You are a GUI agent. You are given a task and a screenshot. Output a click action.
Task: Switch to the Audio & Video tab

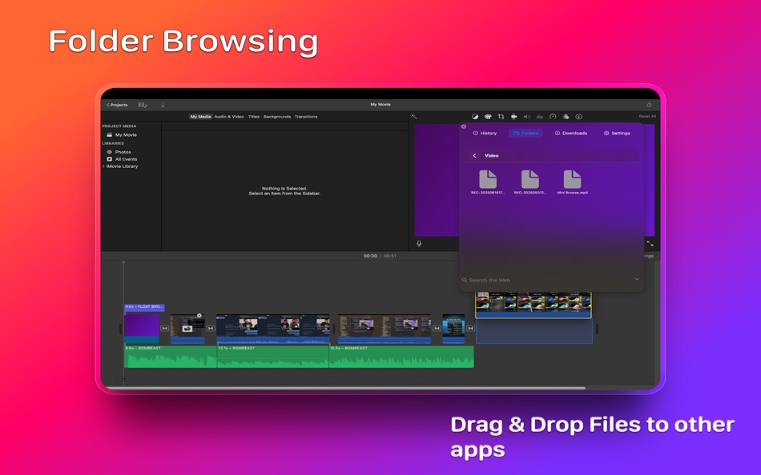click(230, 117)
